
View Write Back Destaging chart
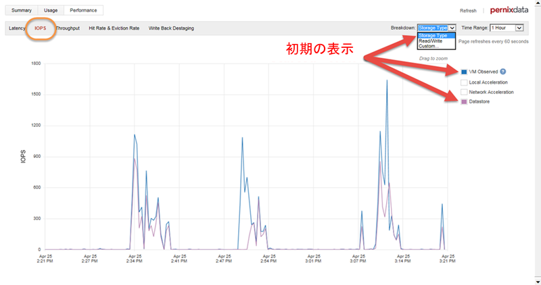(x=171, y=28)
